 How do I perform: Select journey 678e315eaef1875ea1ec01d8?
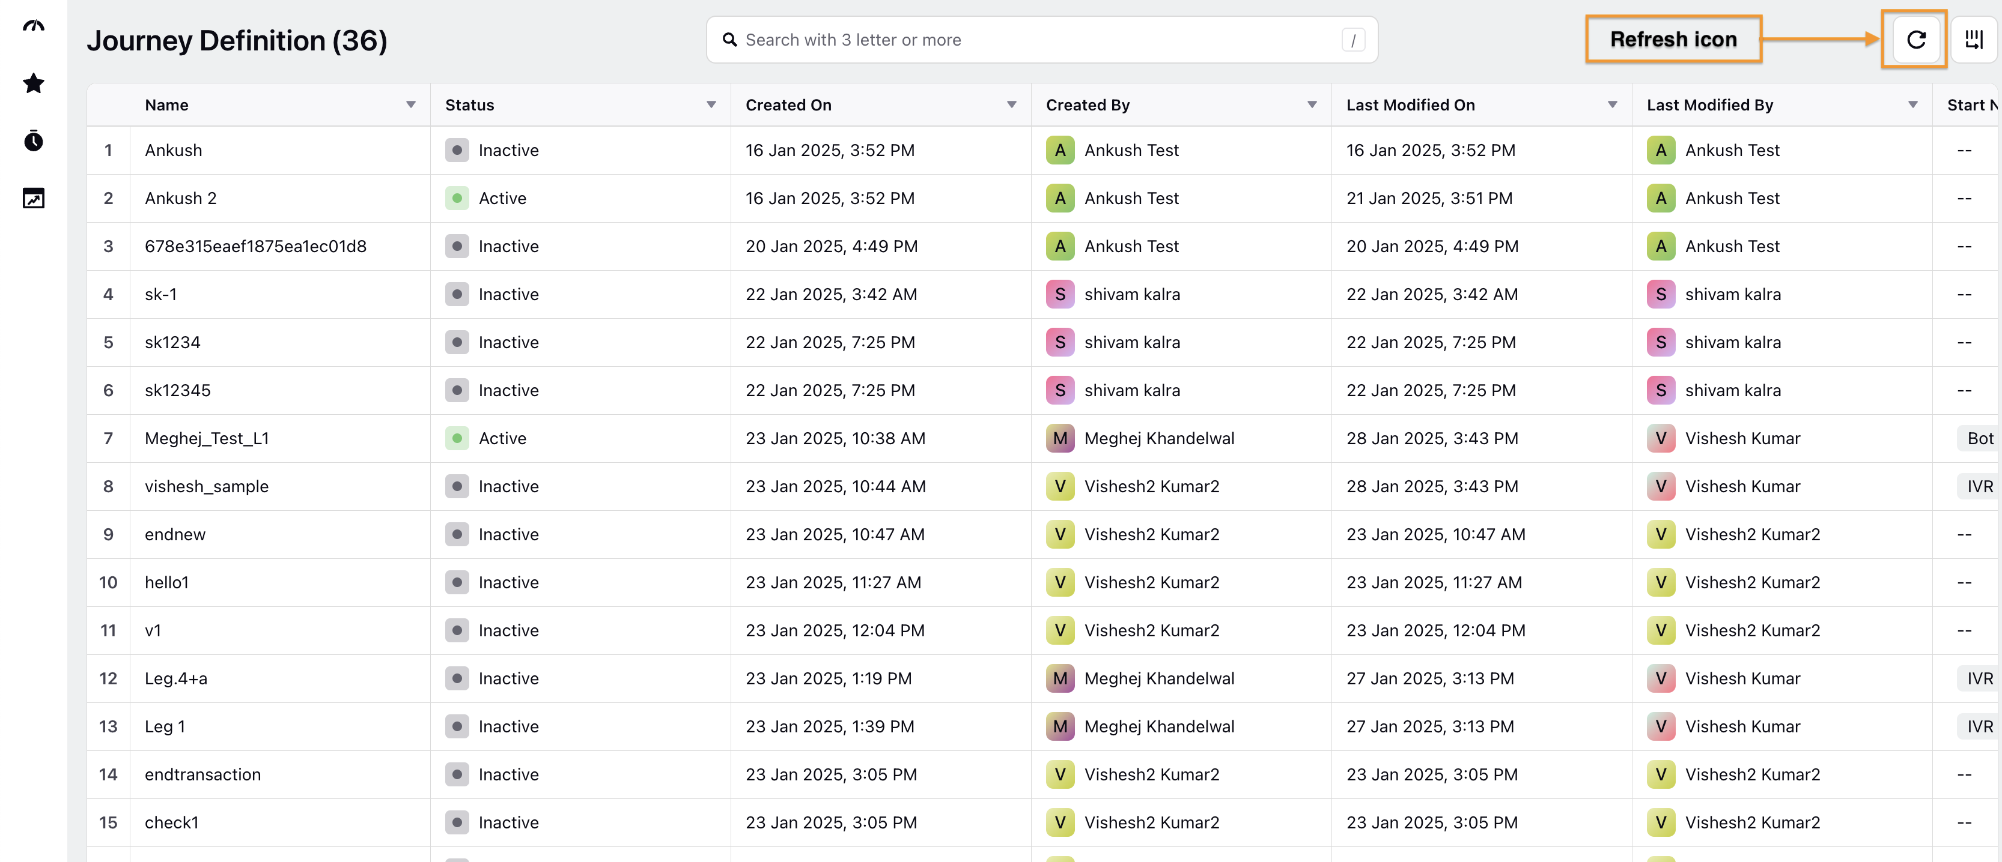click(x=255, y=246)
